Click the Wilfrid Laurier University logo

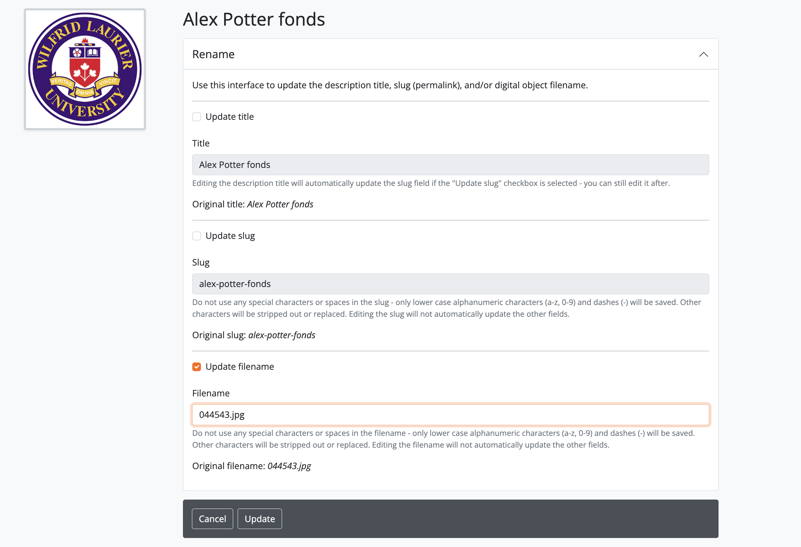(85, 69)
